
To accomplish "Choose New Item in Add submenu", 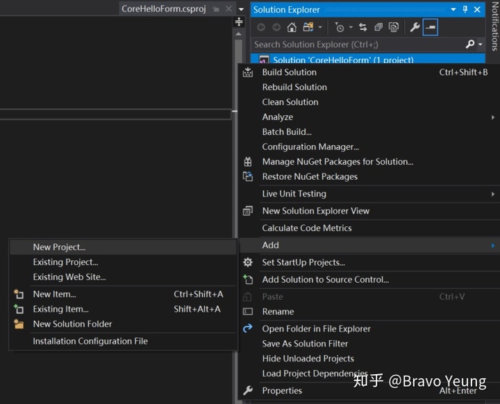I will pyautogui.click(x=123, y=294).
